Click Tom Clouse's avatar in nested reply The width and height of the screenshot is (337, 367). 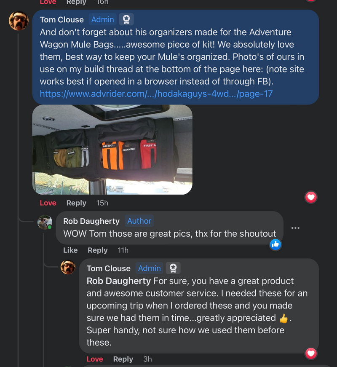click(68, 267)
